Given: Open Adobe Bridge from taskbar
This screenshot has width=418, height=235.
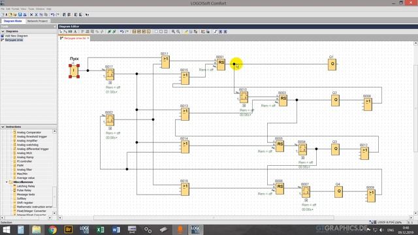Looking at the screenshot, I should pos(68,230).
